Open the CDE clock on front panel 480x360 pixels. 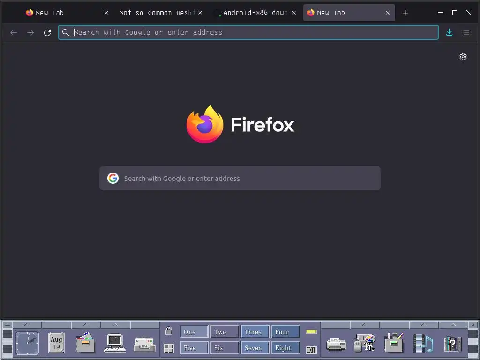pos(27,343)
